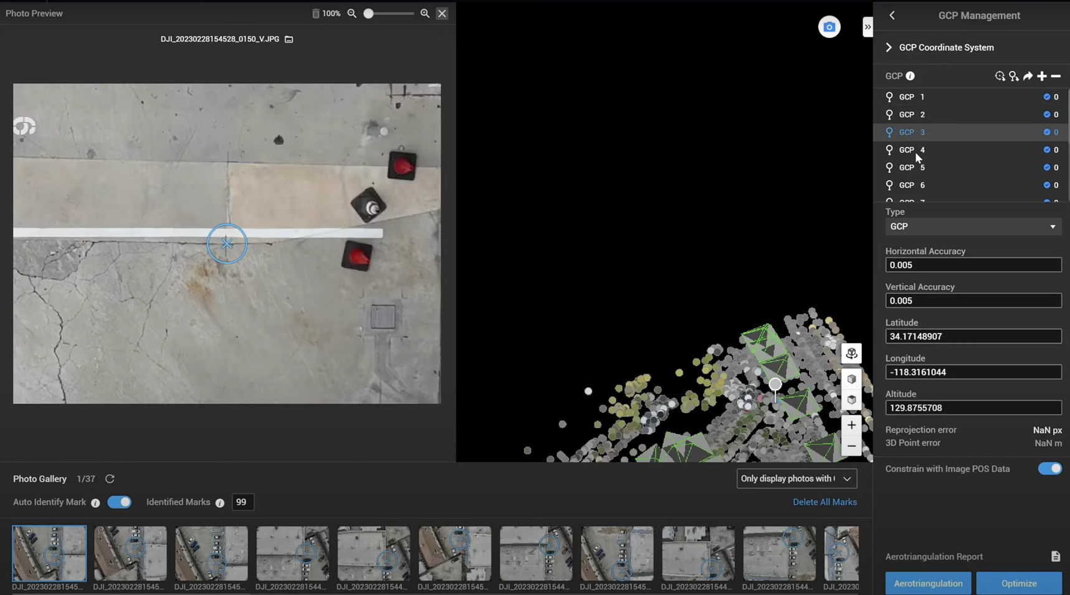
Task: Toggle the Auto Identify Mark switch
Action: tap(120, 502)
